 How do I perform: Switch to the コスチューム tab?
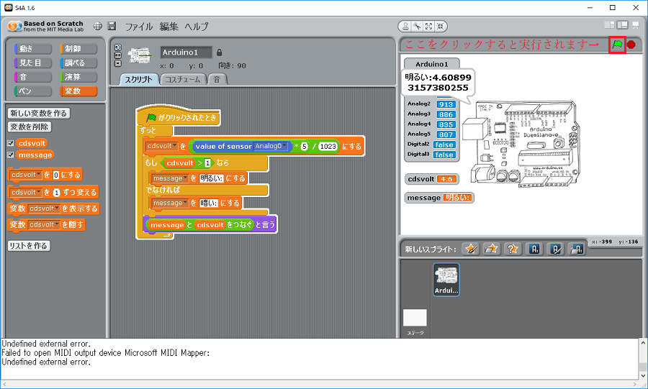(x=183, y=80)
